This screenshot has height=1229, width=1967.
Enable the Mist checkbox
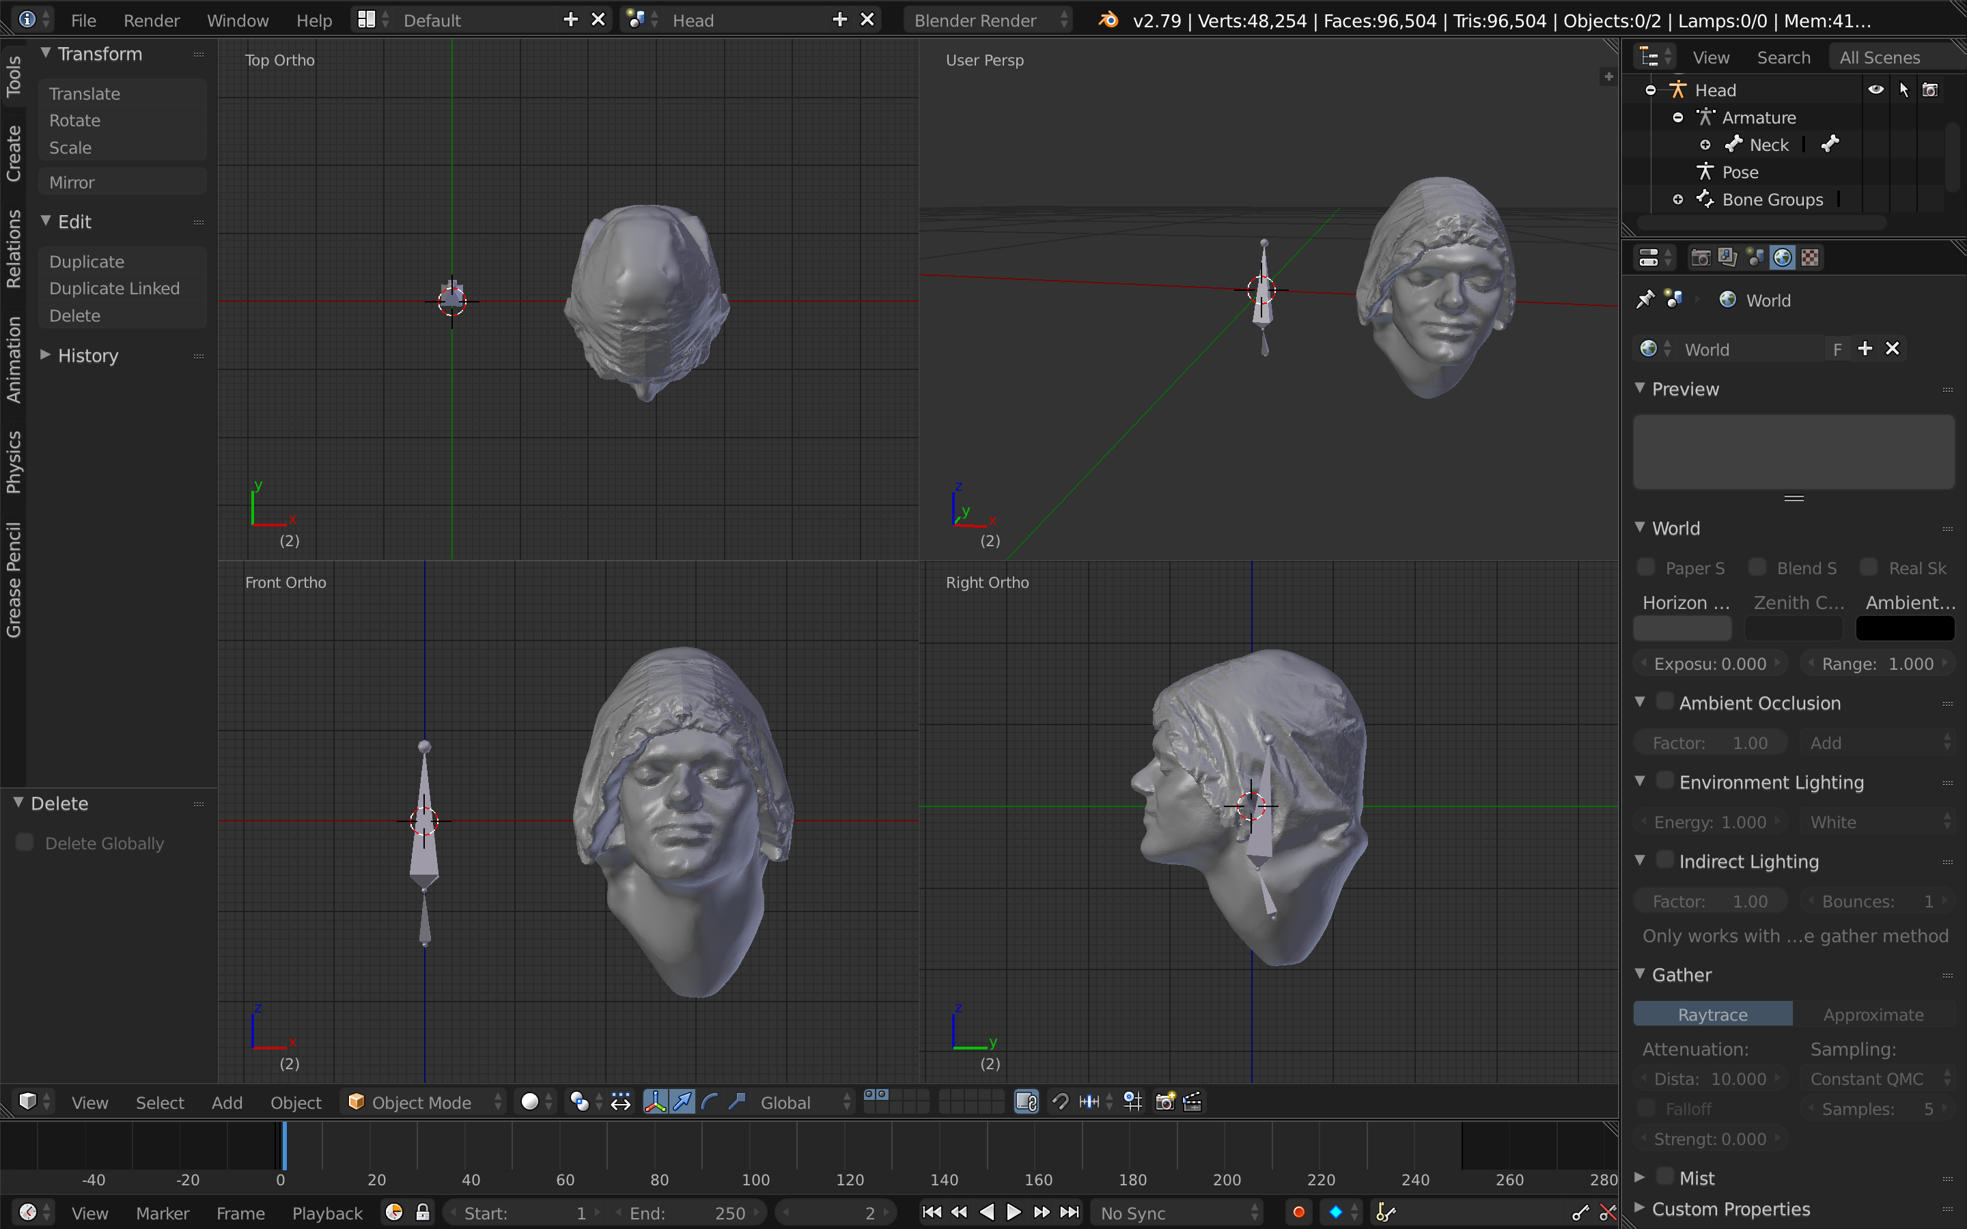[x=1664, y=1176]
